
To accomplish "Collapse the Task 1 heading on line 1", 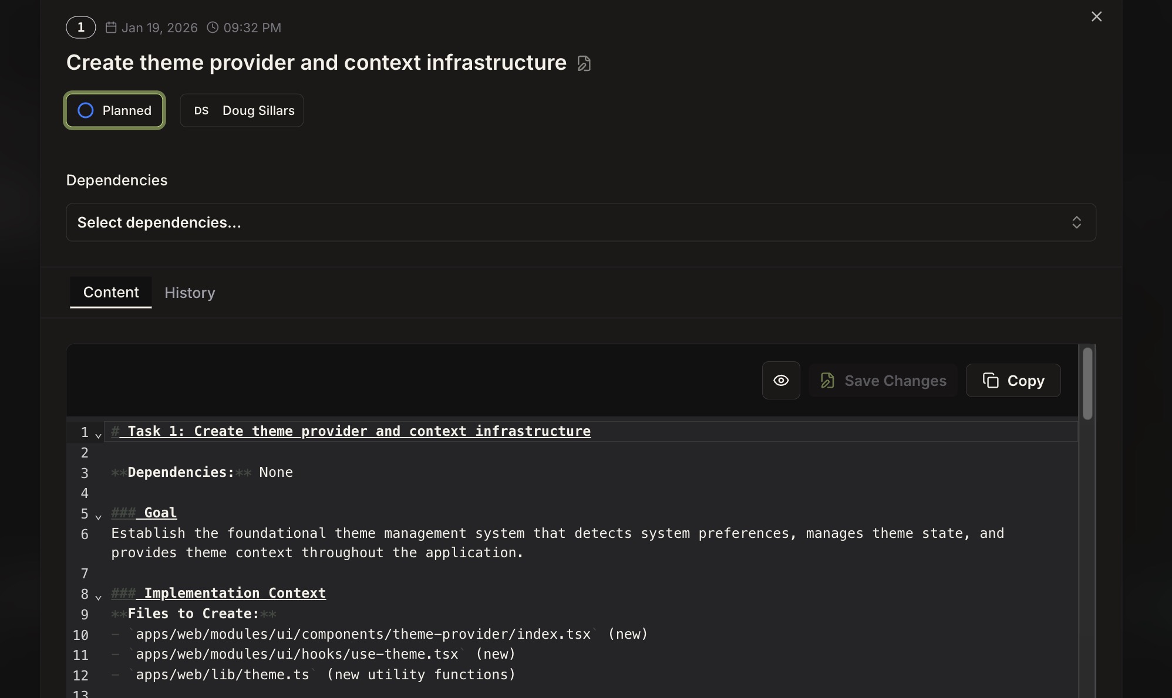I will tap(98, 433).
